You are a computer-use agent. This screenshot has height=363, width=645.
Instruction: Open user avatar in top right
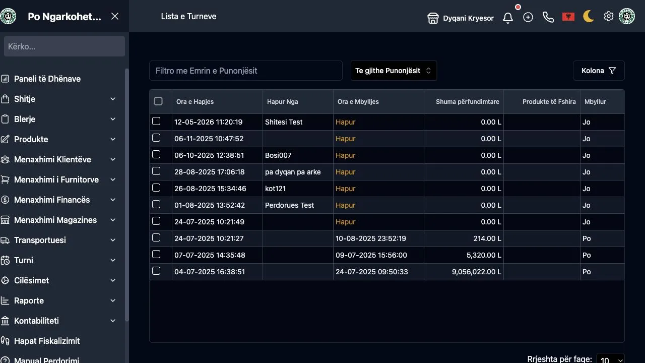click(627, 16)
